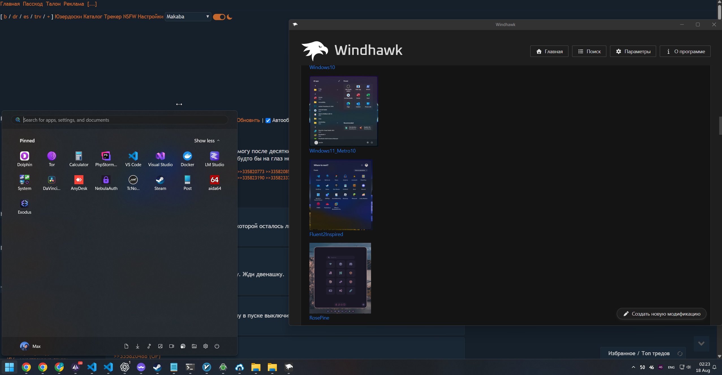Screen dimensions: 722x375
Task: Click the Max user profile button
Action: (x=30, y=346)
